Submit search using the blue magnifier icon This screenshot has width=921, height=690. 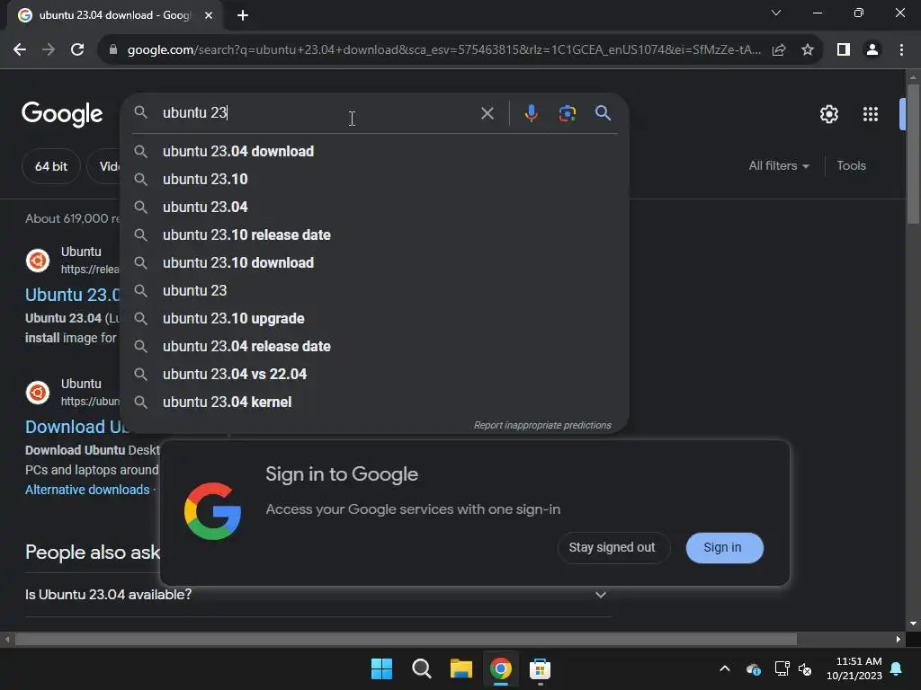pyautogui.click(x=603, y=113)
